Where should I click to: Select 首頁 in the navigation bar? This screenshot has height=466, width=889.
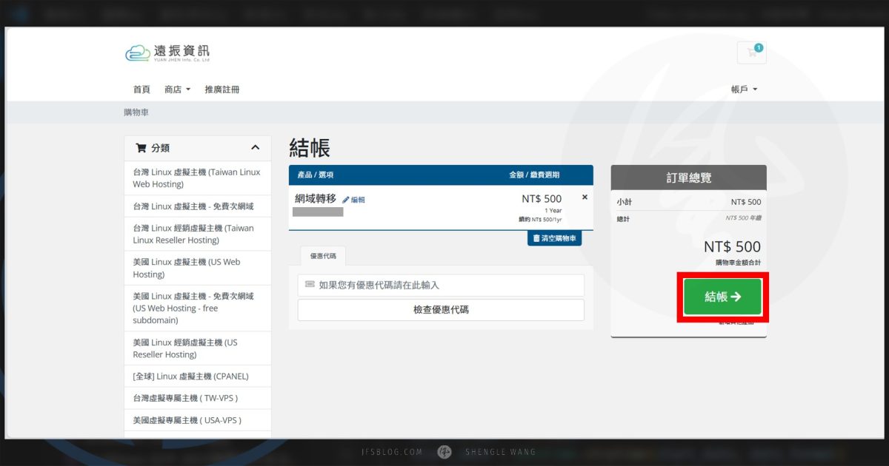(141, 89)
